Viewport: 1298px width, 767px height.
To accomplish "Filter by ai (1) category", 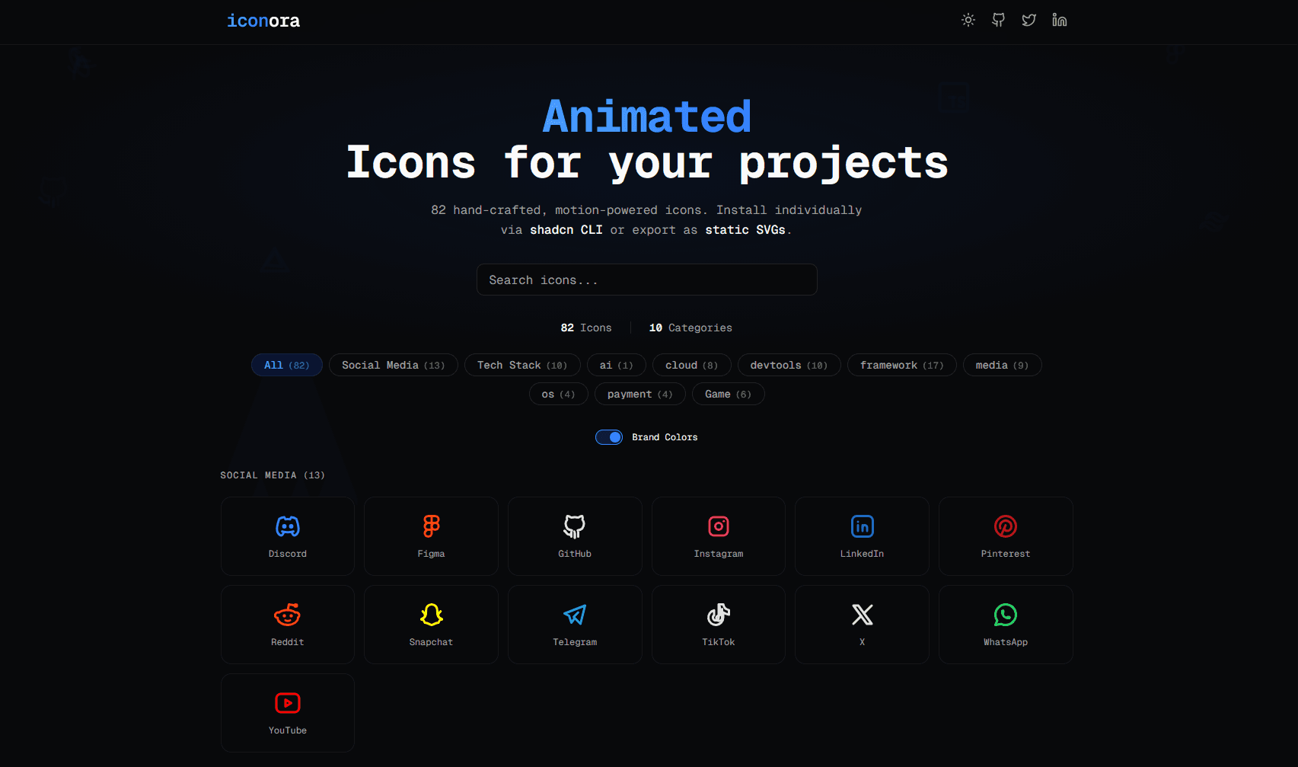I will point(617,365).
